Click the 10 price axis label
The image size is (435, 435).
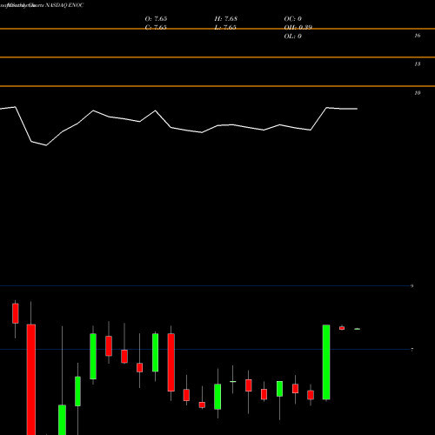[x=418, y=93]
